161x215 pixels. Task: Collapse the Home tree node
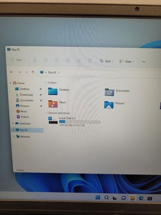click(10, 83)
